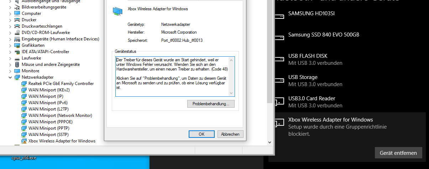Screen dimensions: 429x169
Task: Click the Mäuse und andere Zeigegeräte icon
Action: click(17, 64)
